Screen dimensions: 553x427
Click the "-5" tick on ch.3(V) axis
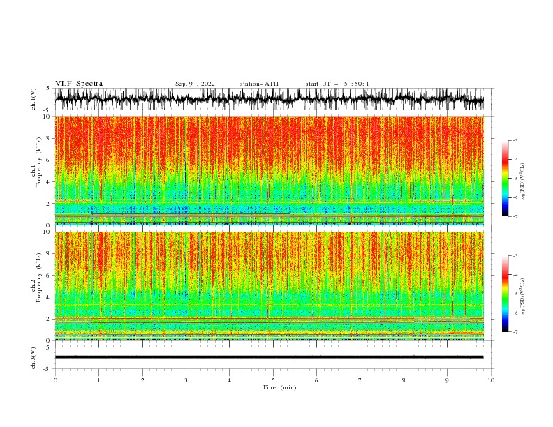[47, 369]
